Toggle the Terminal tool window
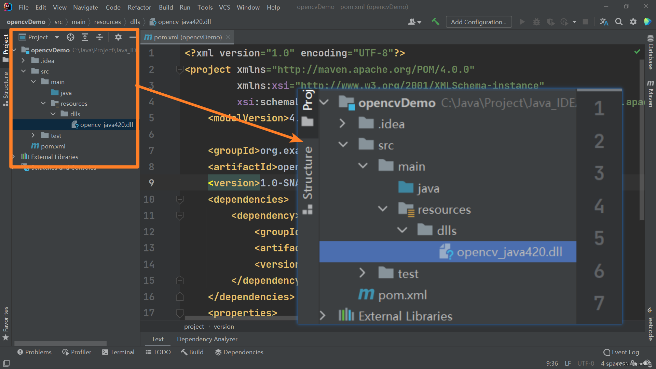The image size is (656, 369). point(118,352)
